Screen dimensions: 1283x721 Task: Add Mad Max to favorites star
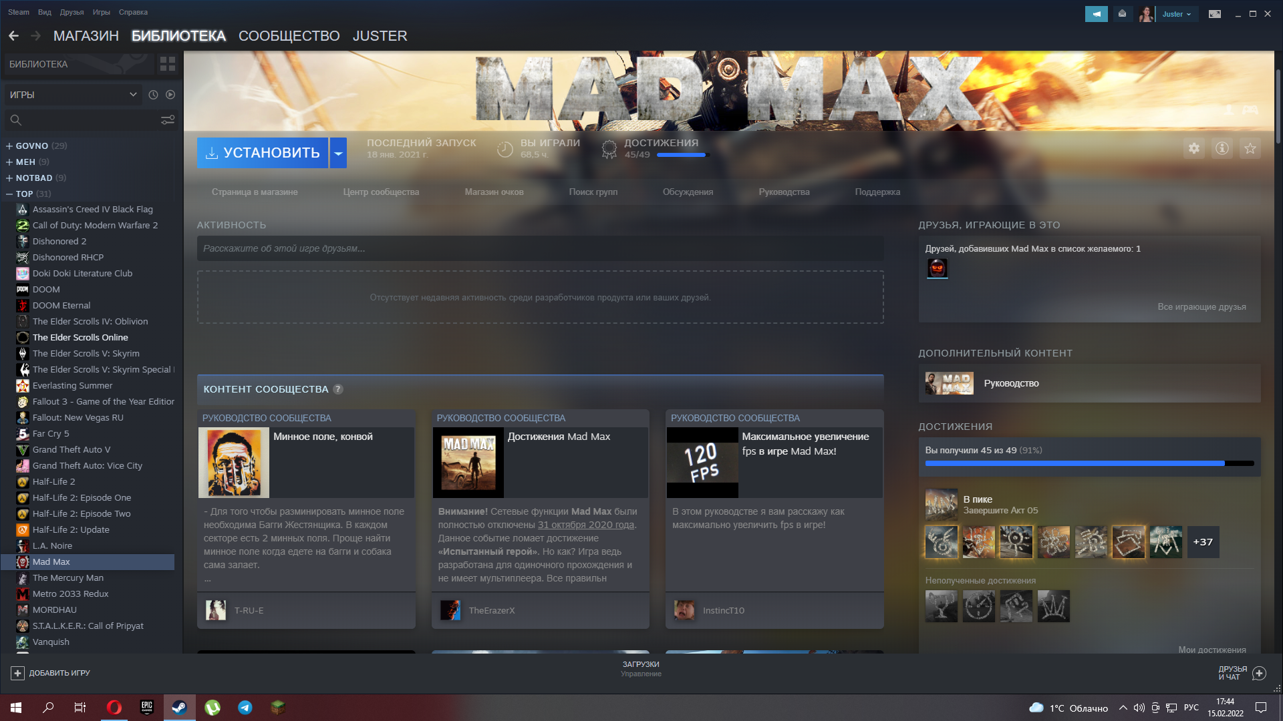1250,148
